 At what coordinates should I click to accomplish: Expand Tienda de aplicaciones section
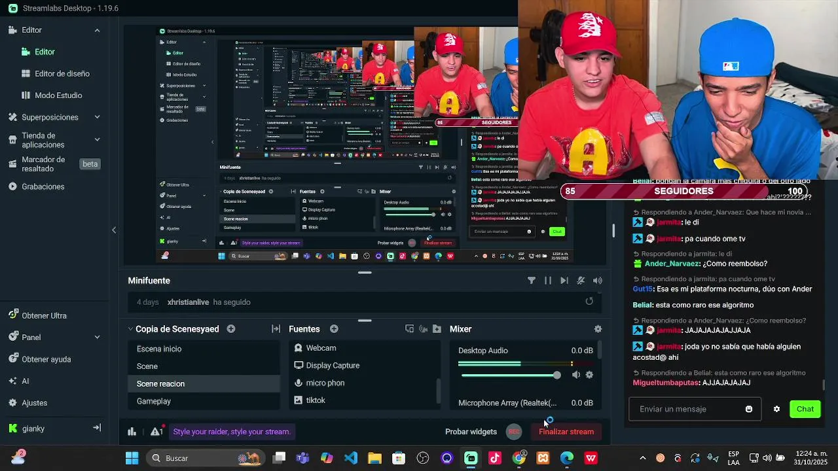pos(97,139)
